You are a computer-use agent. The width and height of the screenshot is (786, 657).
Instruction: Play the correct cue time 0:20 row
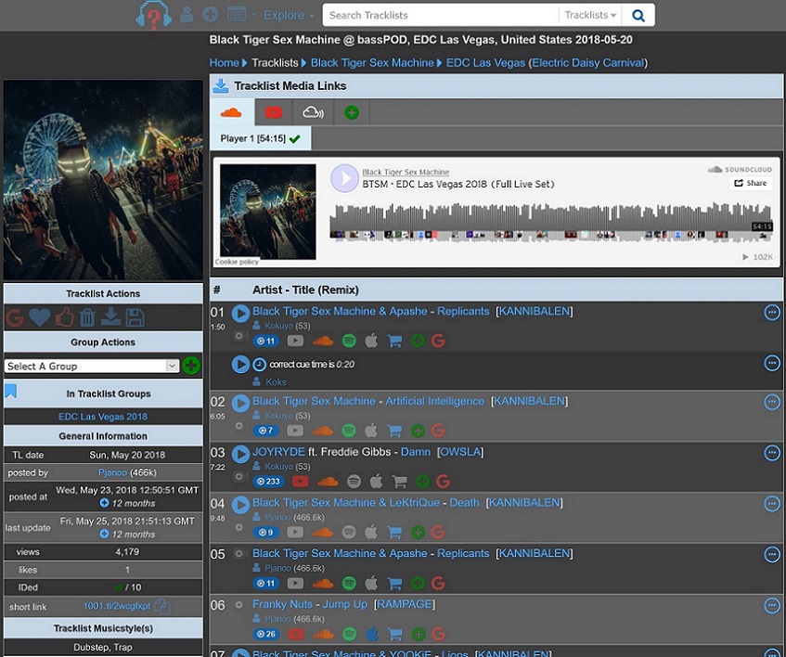pos(240,364)
